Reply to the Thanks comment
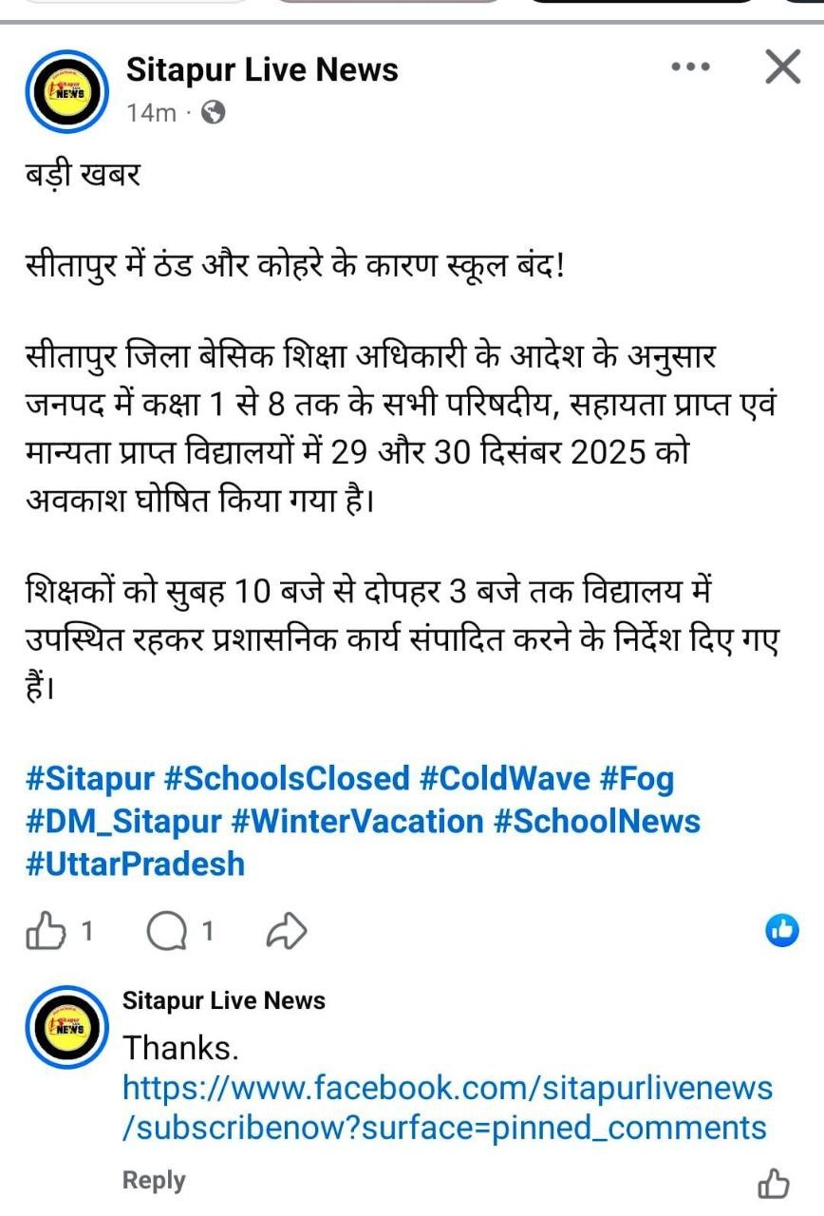824x1216 pixels. (x=154, y=1181)
